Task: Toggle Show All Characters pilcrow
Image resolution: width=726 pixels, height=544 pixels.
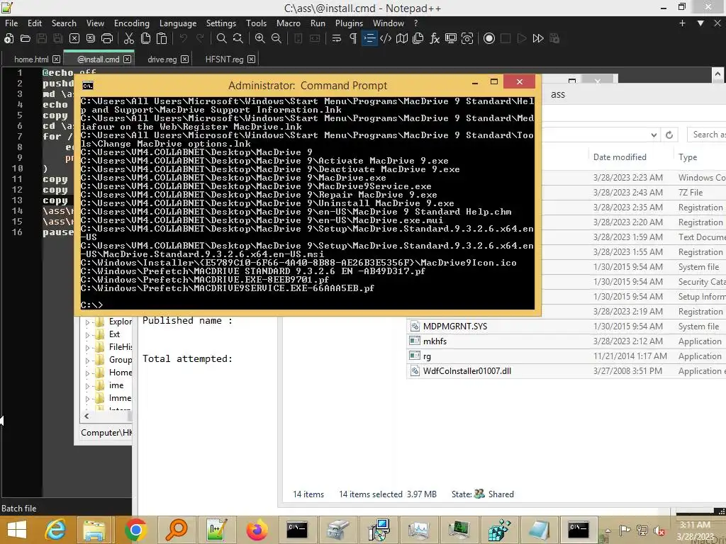Action: pyautogui.click(x=353, y=38)
